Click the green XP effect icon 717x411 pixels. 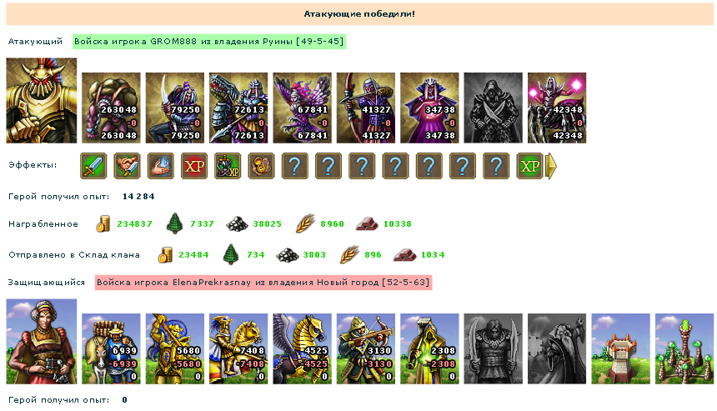pyautogui.click(x=529, y=166)
